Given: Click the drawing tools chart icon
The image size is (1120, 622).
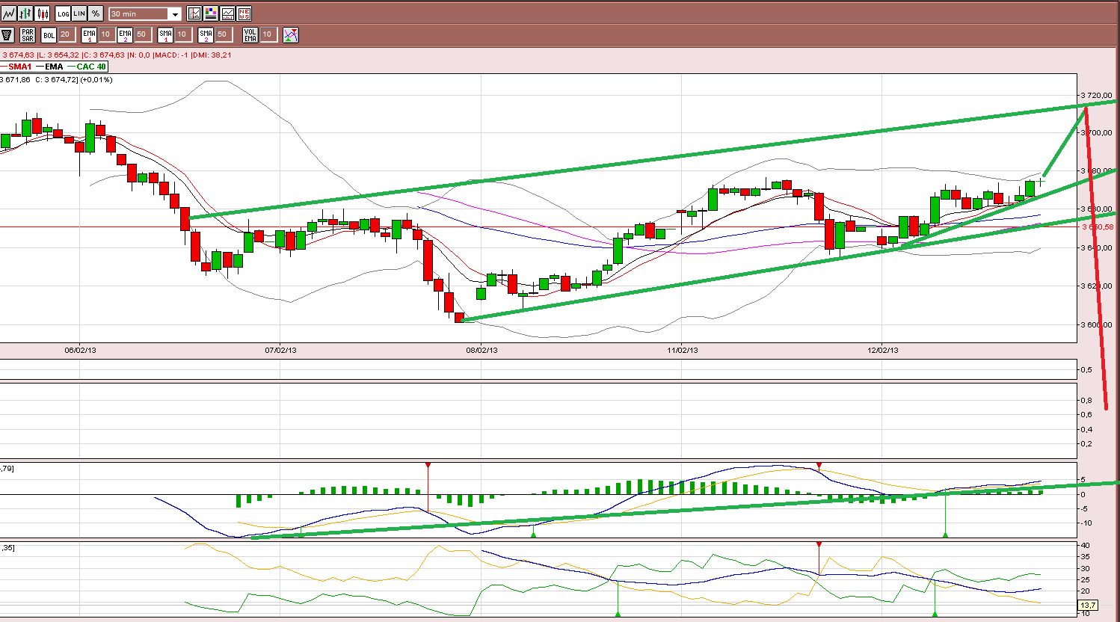Looking at the screenshot, I should coord(194,13).
